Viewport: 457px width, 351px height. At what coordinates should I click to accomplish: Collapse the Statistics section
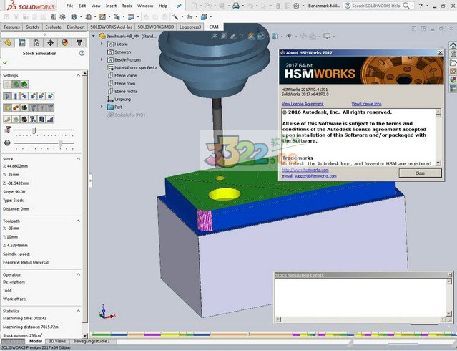(x=78, y=311)
